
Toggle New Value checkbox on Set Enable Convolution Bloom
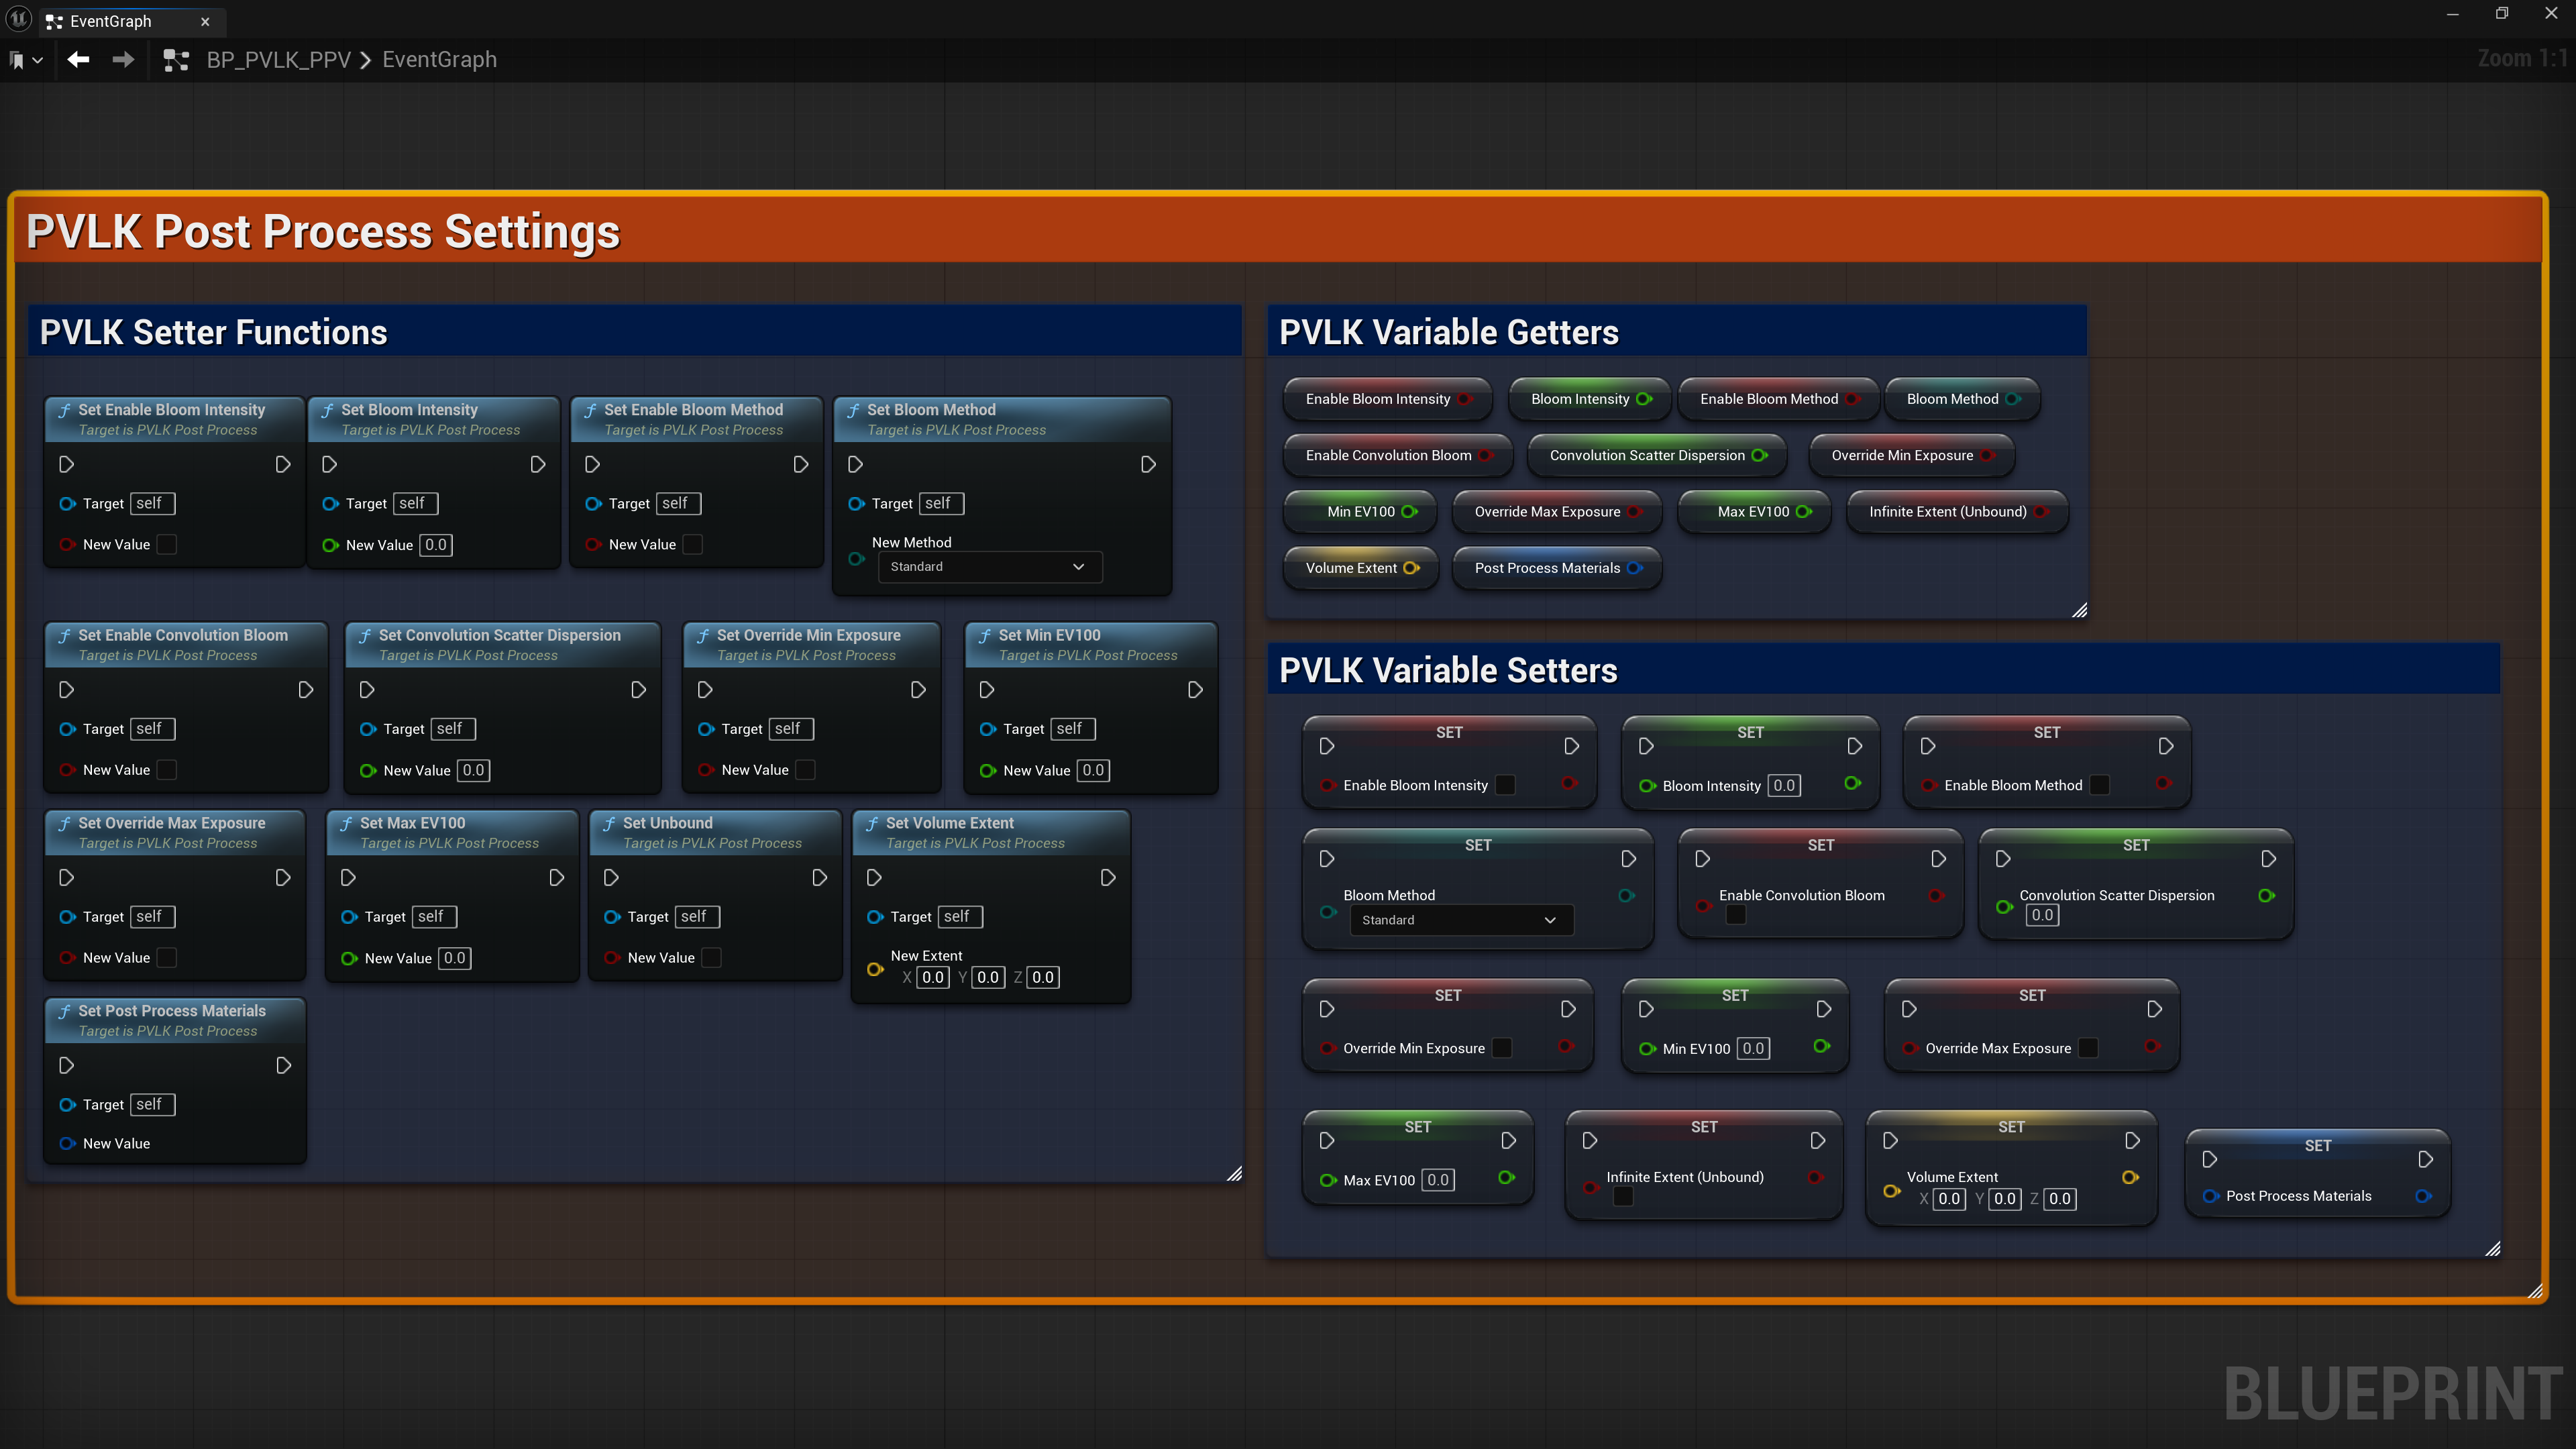coord(167,769)
